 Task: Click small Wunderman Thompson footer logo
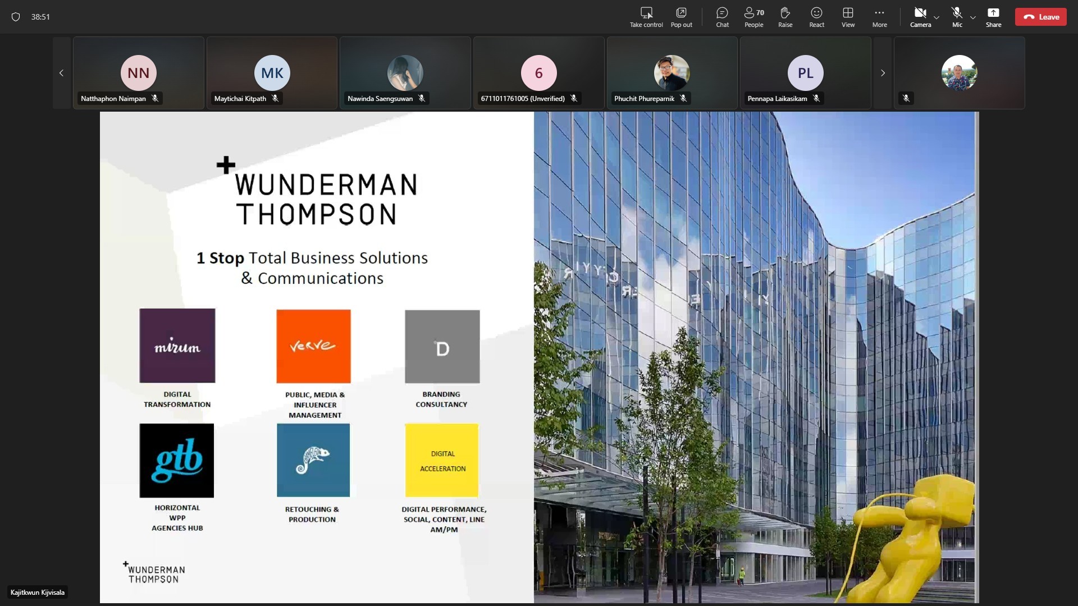coord(154,573)
